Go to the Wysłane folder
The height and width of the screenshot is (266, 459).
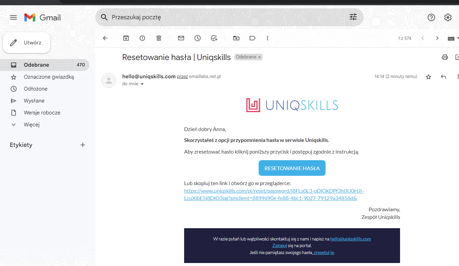[x=34, y=101]
